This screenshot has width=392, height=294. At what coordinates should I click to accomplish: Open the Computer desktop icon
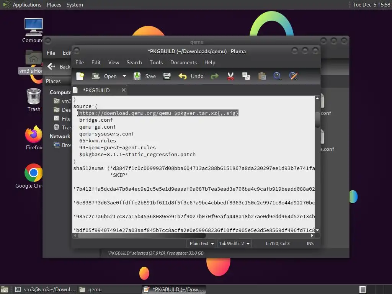point(33,31)
